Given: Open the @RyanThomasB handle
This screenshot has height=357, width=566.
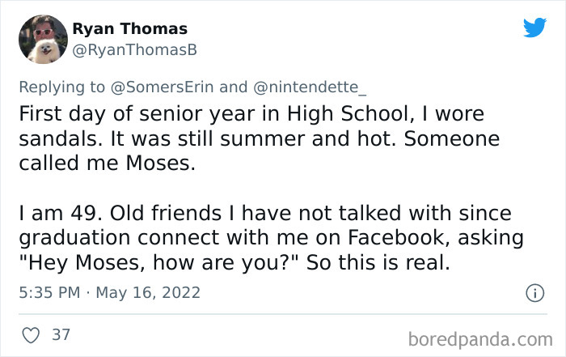Looking at the screenshot, I should (135, 49).
